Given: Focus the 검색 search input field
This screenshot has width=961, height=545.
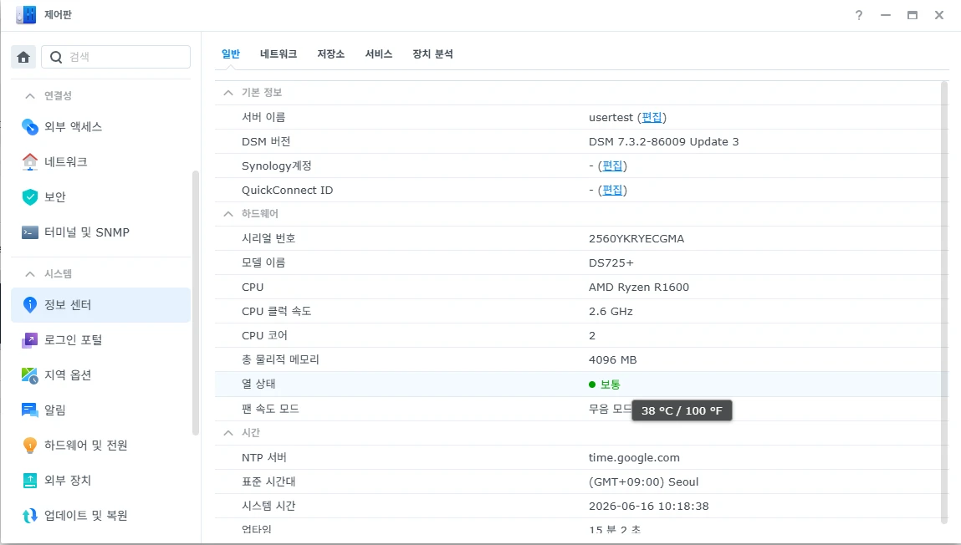Looking at the screenshot, I should [115, 57].
